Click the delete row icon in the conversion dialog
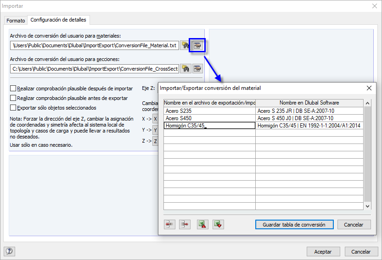Image resolution: width=382 pixels, height=260 pixels. coord(185,224)
